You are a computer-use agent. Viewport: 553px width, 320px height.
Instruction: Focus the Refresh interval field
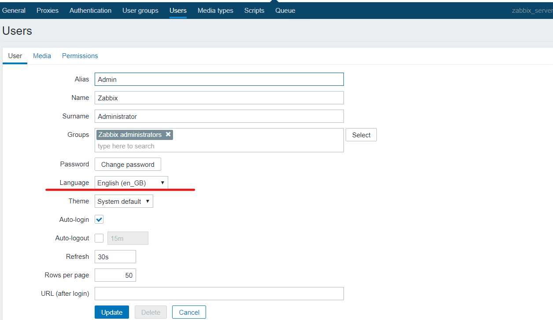pyautogui.click(x=115, y=257)
